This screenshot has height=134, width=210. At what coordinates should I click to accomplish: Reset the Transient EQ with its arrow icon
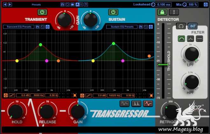pos(43,27)
